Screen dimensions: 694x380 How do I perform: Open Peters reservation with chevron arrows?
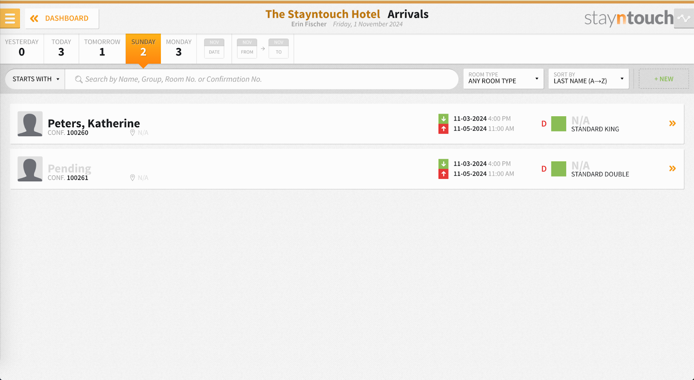pos(672,123)
